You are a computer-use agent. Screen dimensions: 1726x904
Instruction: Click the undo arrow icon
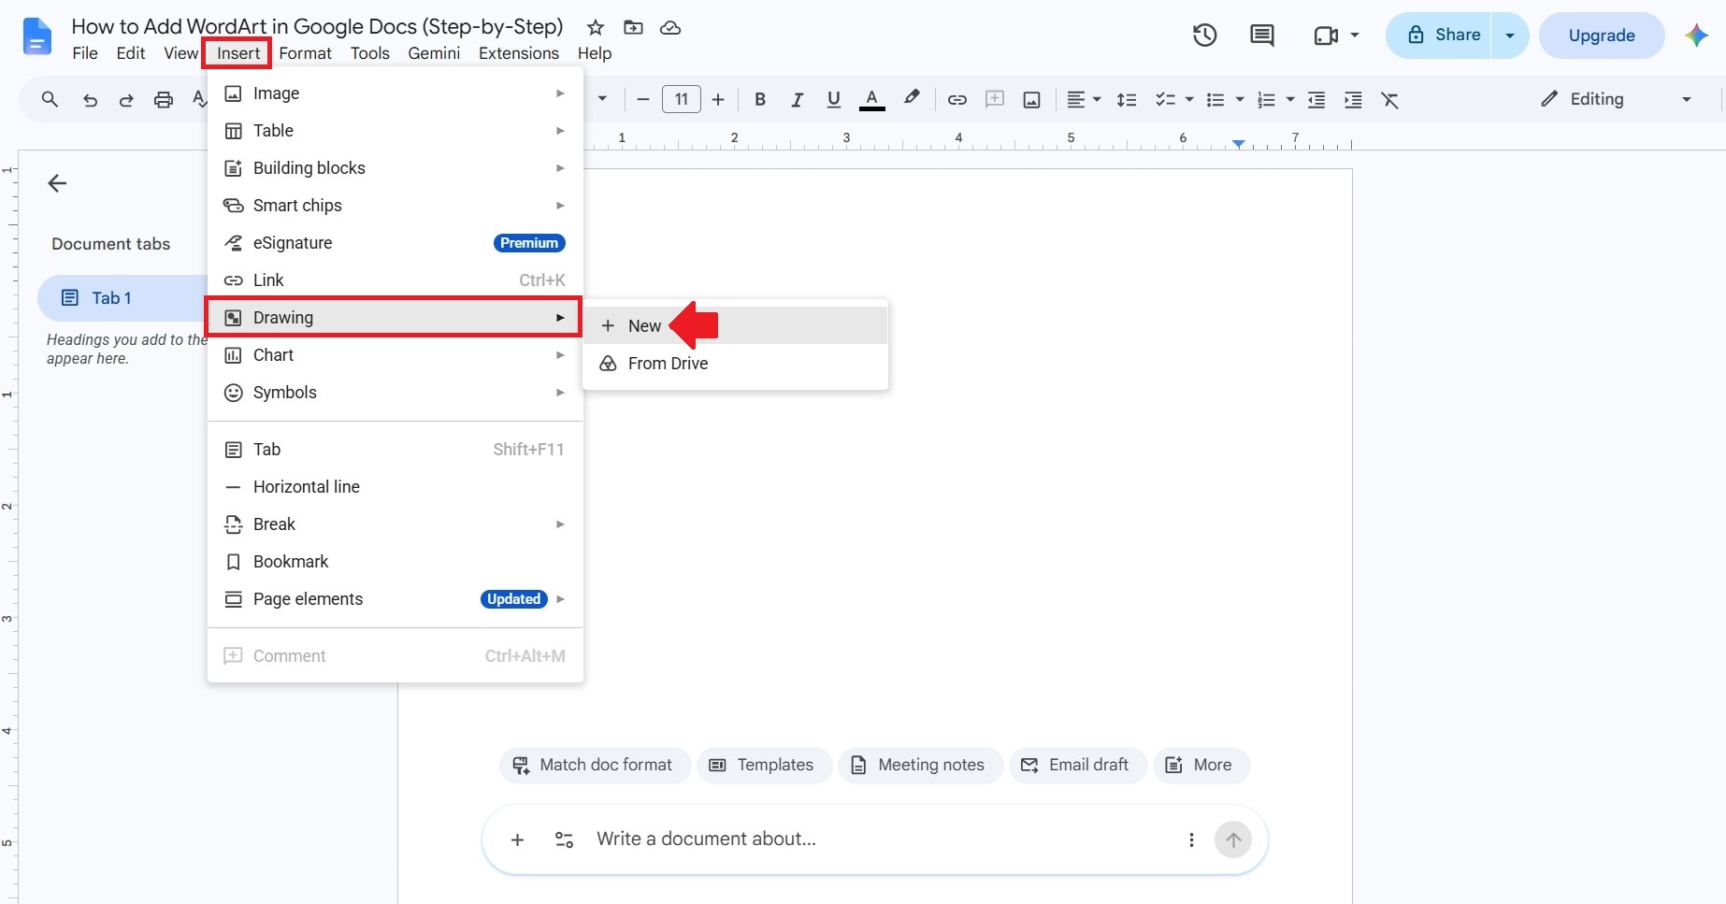click(x=90, y=100)
